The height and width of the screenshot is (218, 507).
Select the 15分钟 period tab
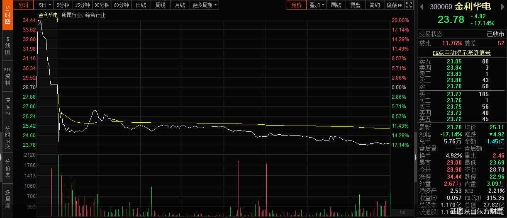click(x=82, y=5)
